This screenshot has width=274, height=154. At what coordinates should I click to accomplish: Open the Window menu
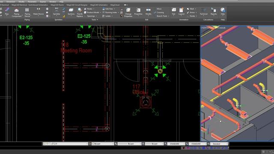53,2
